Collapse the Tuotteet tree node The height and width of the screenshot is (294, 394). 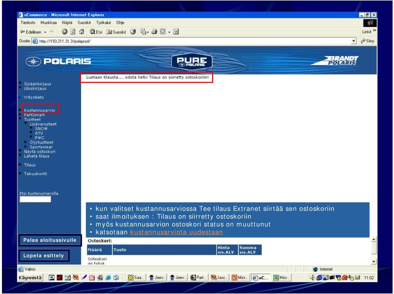pyautogui.click(x=20, y=118)
